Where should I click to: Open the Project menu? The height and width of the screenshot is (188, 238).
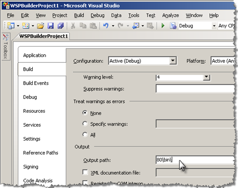(59, 15)
